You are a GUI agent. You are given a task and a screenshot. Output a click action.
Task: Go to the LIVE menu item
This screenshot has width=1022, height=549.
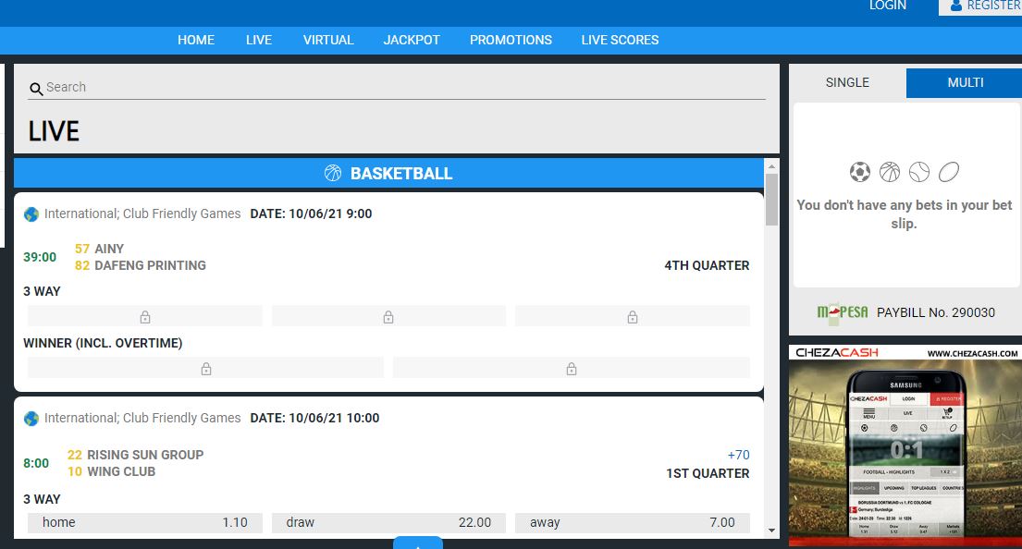click(x=259, y=40)
